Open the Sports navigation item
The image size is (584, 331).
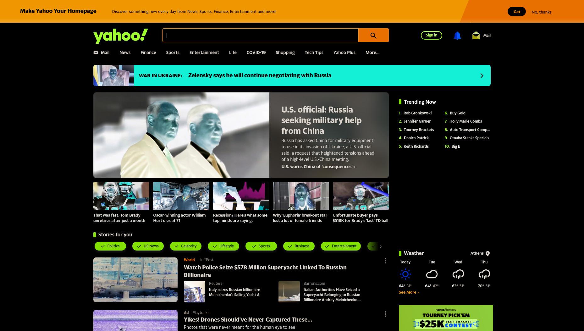[x=173, y=52]
